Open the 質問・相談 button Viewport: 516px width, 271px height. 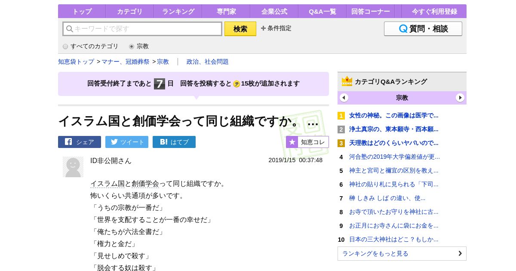coord(423,29)
